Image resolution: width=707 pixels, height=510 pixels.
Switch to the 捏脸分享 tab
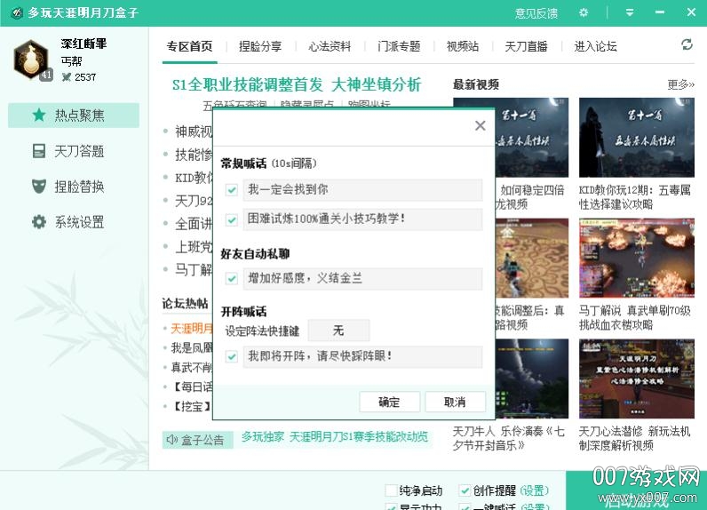click(x=260, y=46)
